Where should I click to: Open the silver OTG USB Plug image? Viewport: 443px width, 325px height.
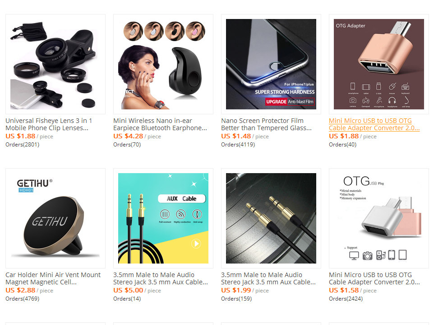point(379,218)
